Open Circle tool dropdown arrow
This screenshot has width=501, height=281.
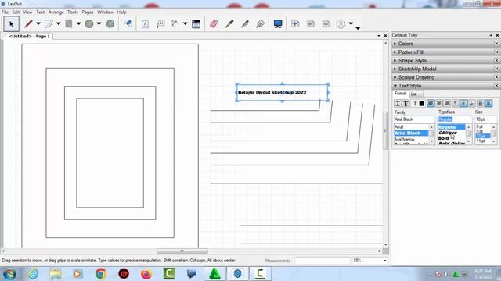pos(99,24)
